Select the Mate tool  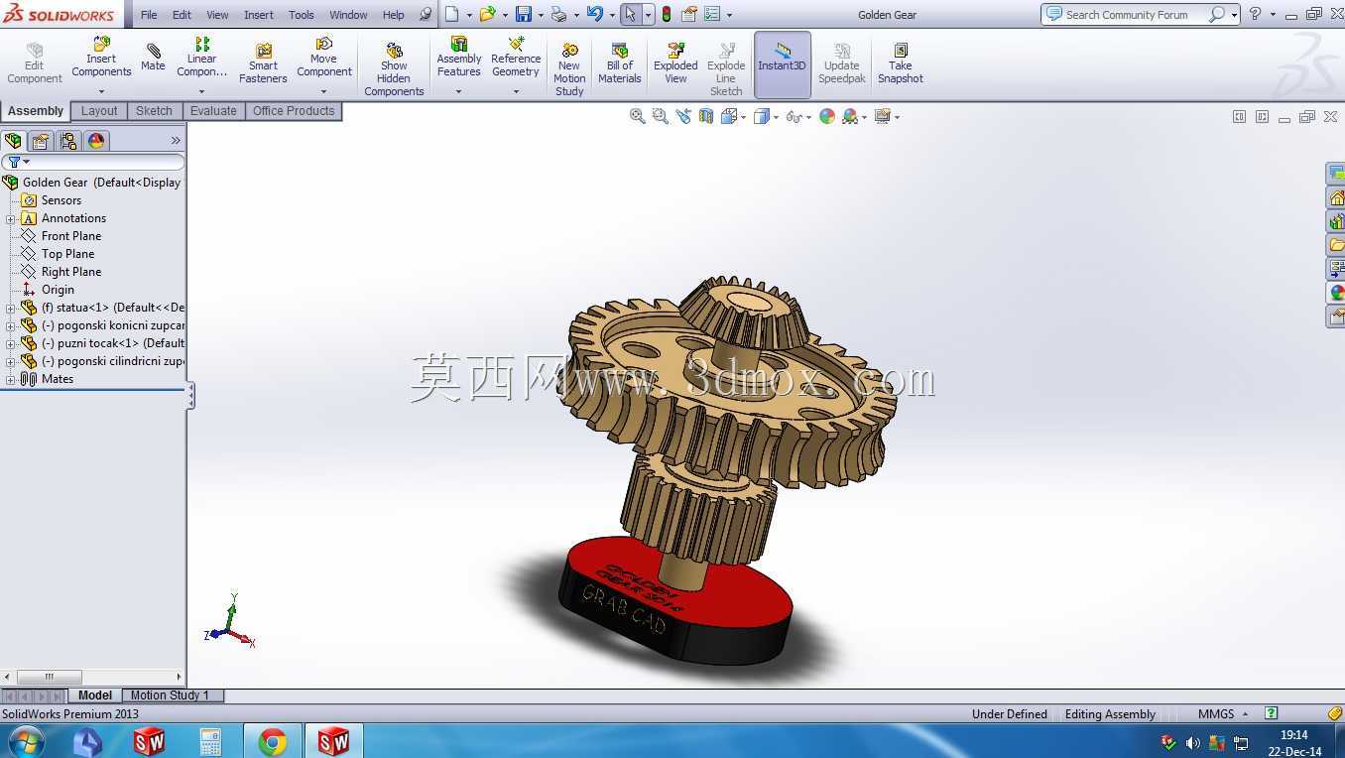(153, 58)
